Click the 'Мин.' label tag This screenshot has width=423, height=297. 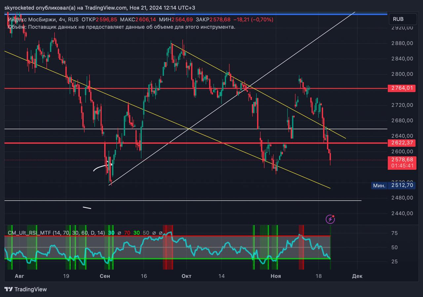point(379,185)
